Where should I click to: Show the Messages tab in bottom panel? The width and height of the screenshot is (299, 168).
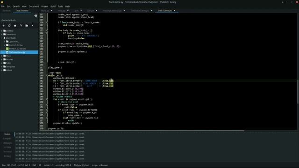point(7,143)
